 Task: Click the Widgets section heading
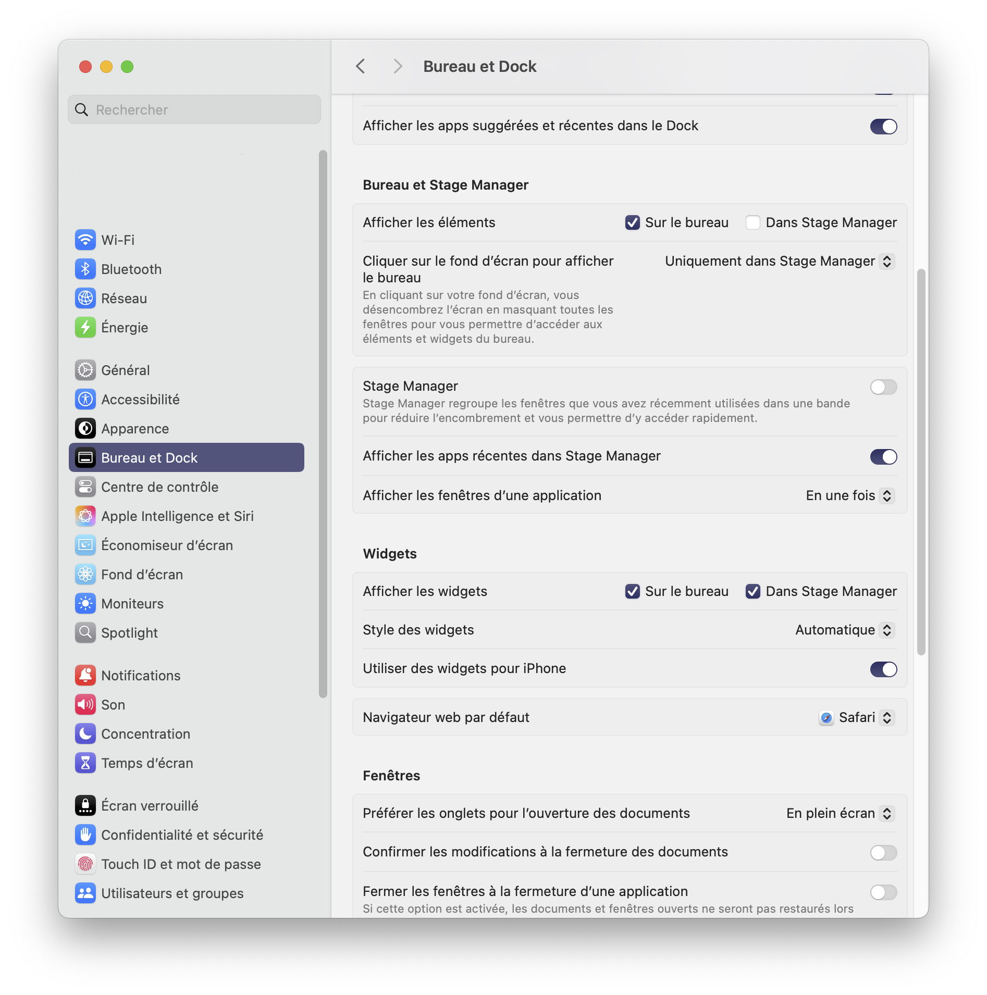[390, 554]
